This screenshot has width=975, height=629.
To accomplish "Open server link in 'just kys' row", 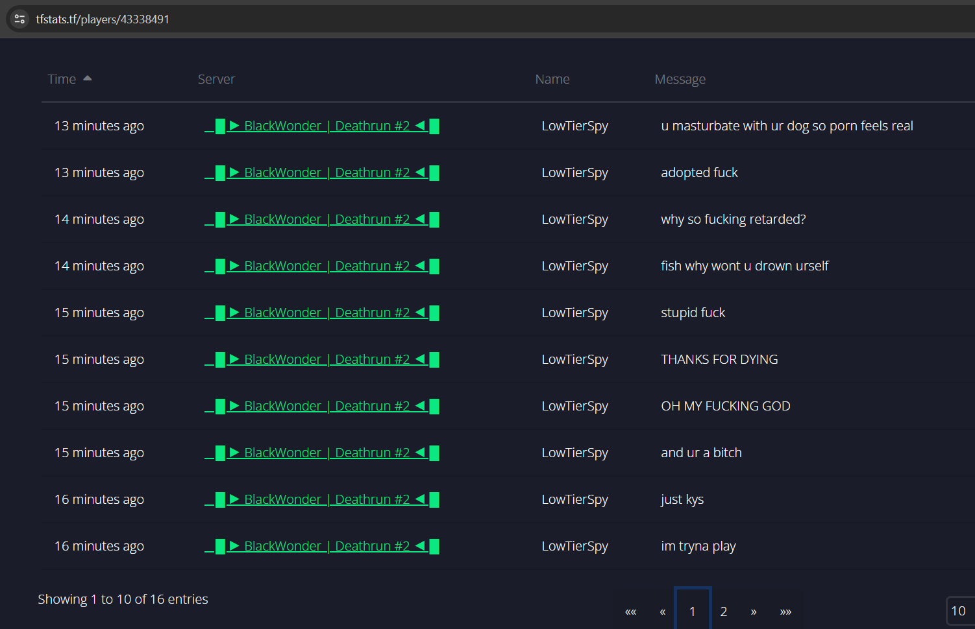I will tap(322, 499).
